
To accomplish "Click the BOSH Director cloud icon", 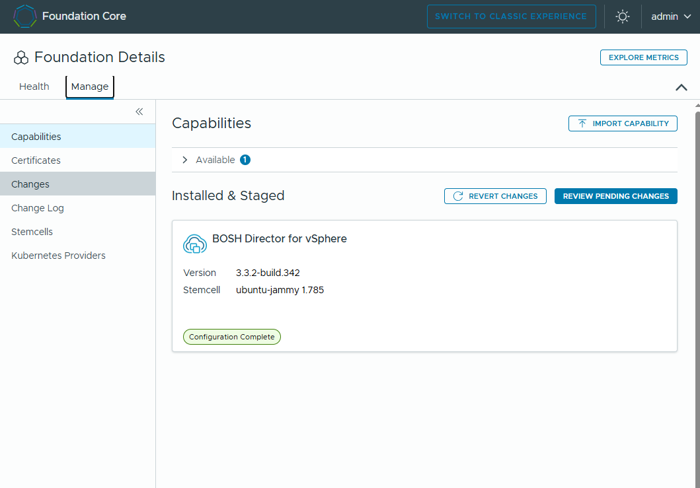I will click(194, 244).
